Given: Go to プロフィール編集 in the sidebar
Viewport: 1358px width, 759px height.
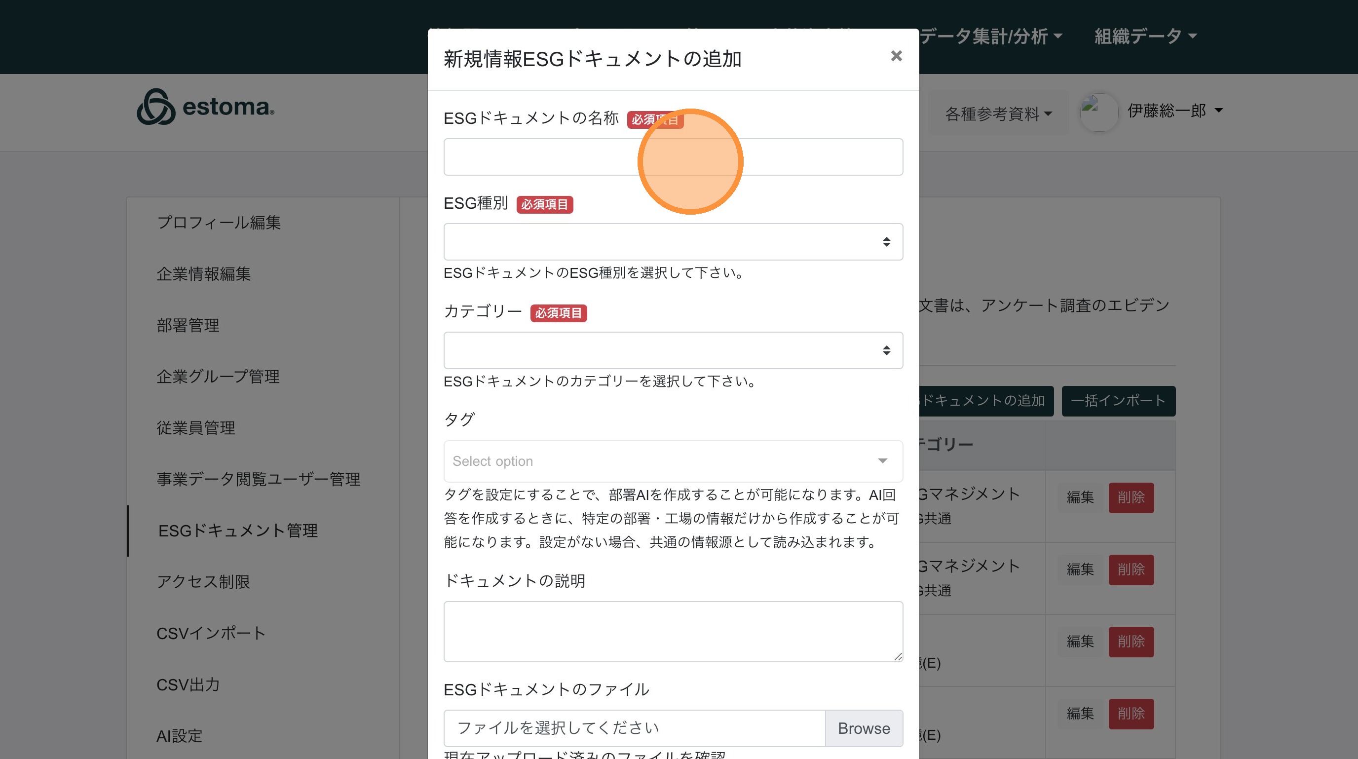Looking at the screenshot, I should coord(218,223).
